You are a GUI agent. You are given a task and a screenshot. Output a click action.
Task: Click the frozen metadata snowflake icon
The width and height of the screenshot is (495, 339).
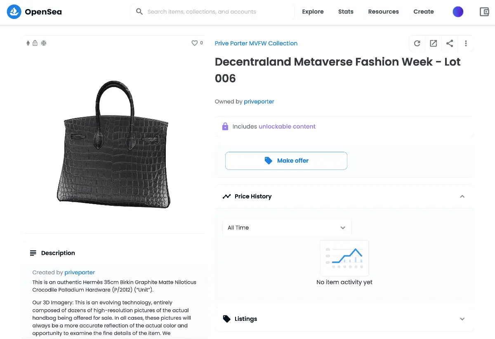(x=44, y=43)
